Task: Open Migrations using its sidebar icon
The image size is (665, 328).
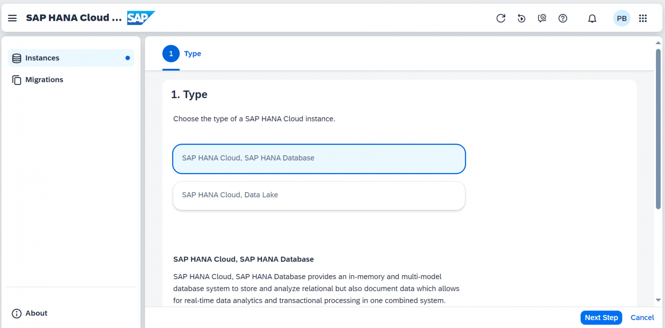Action: 16,80
